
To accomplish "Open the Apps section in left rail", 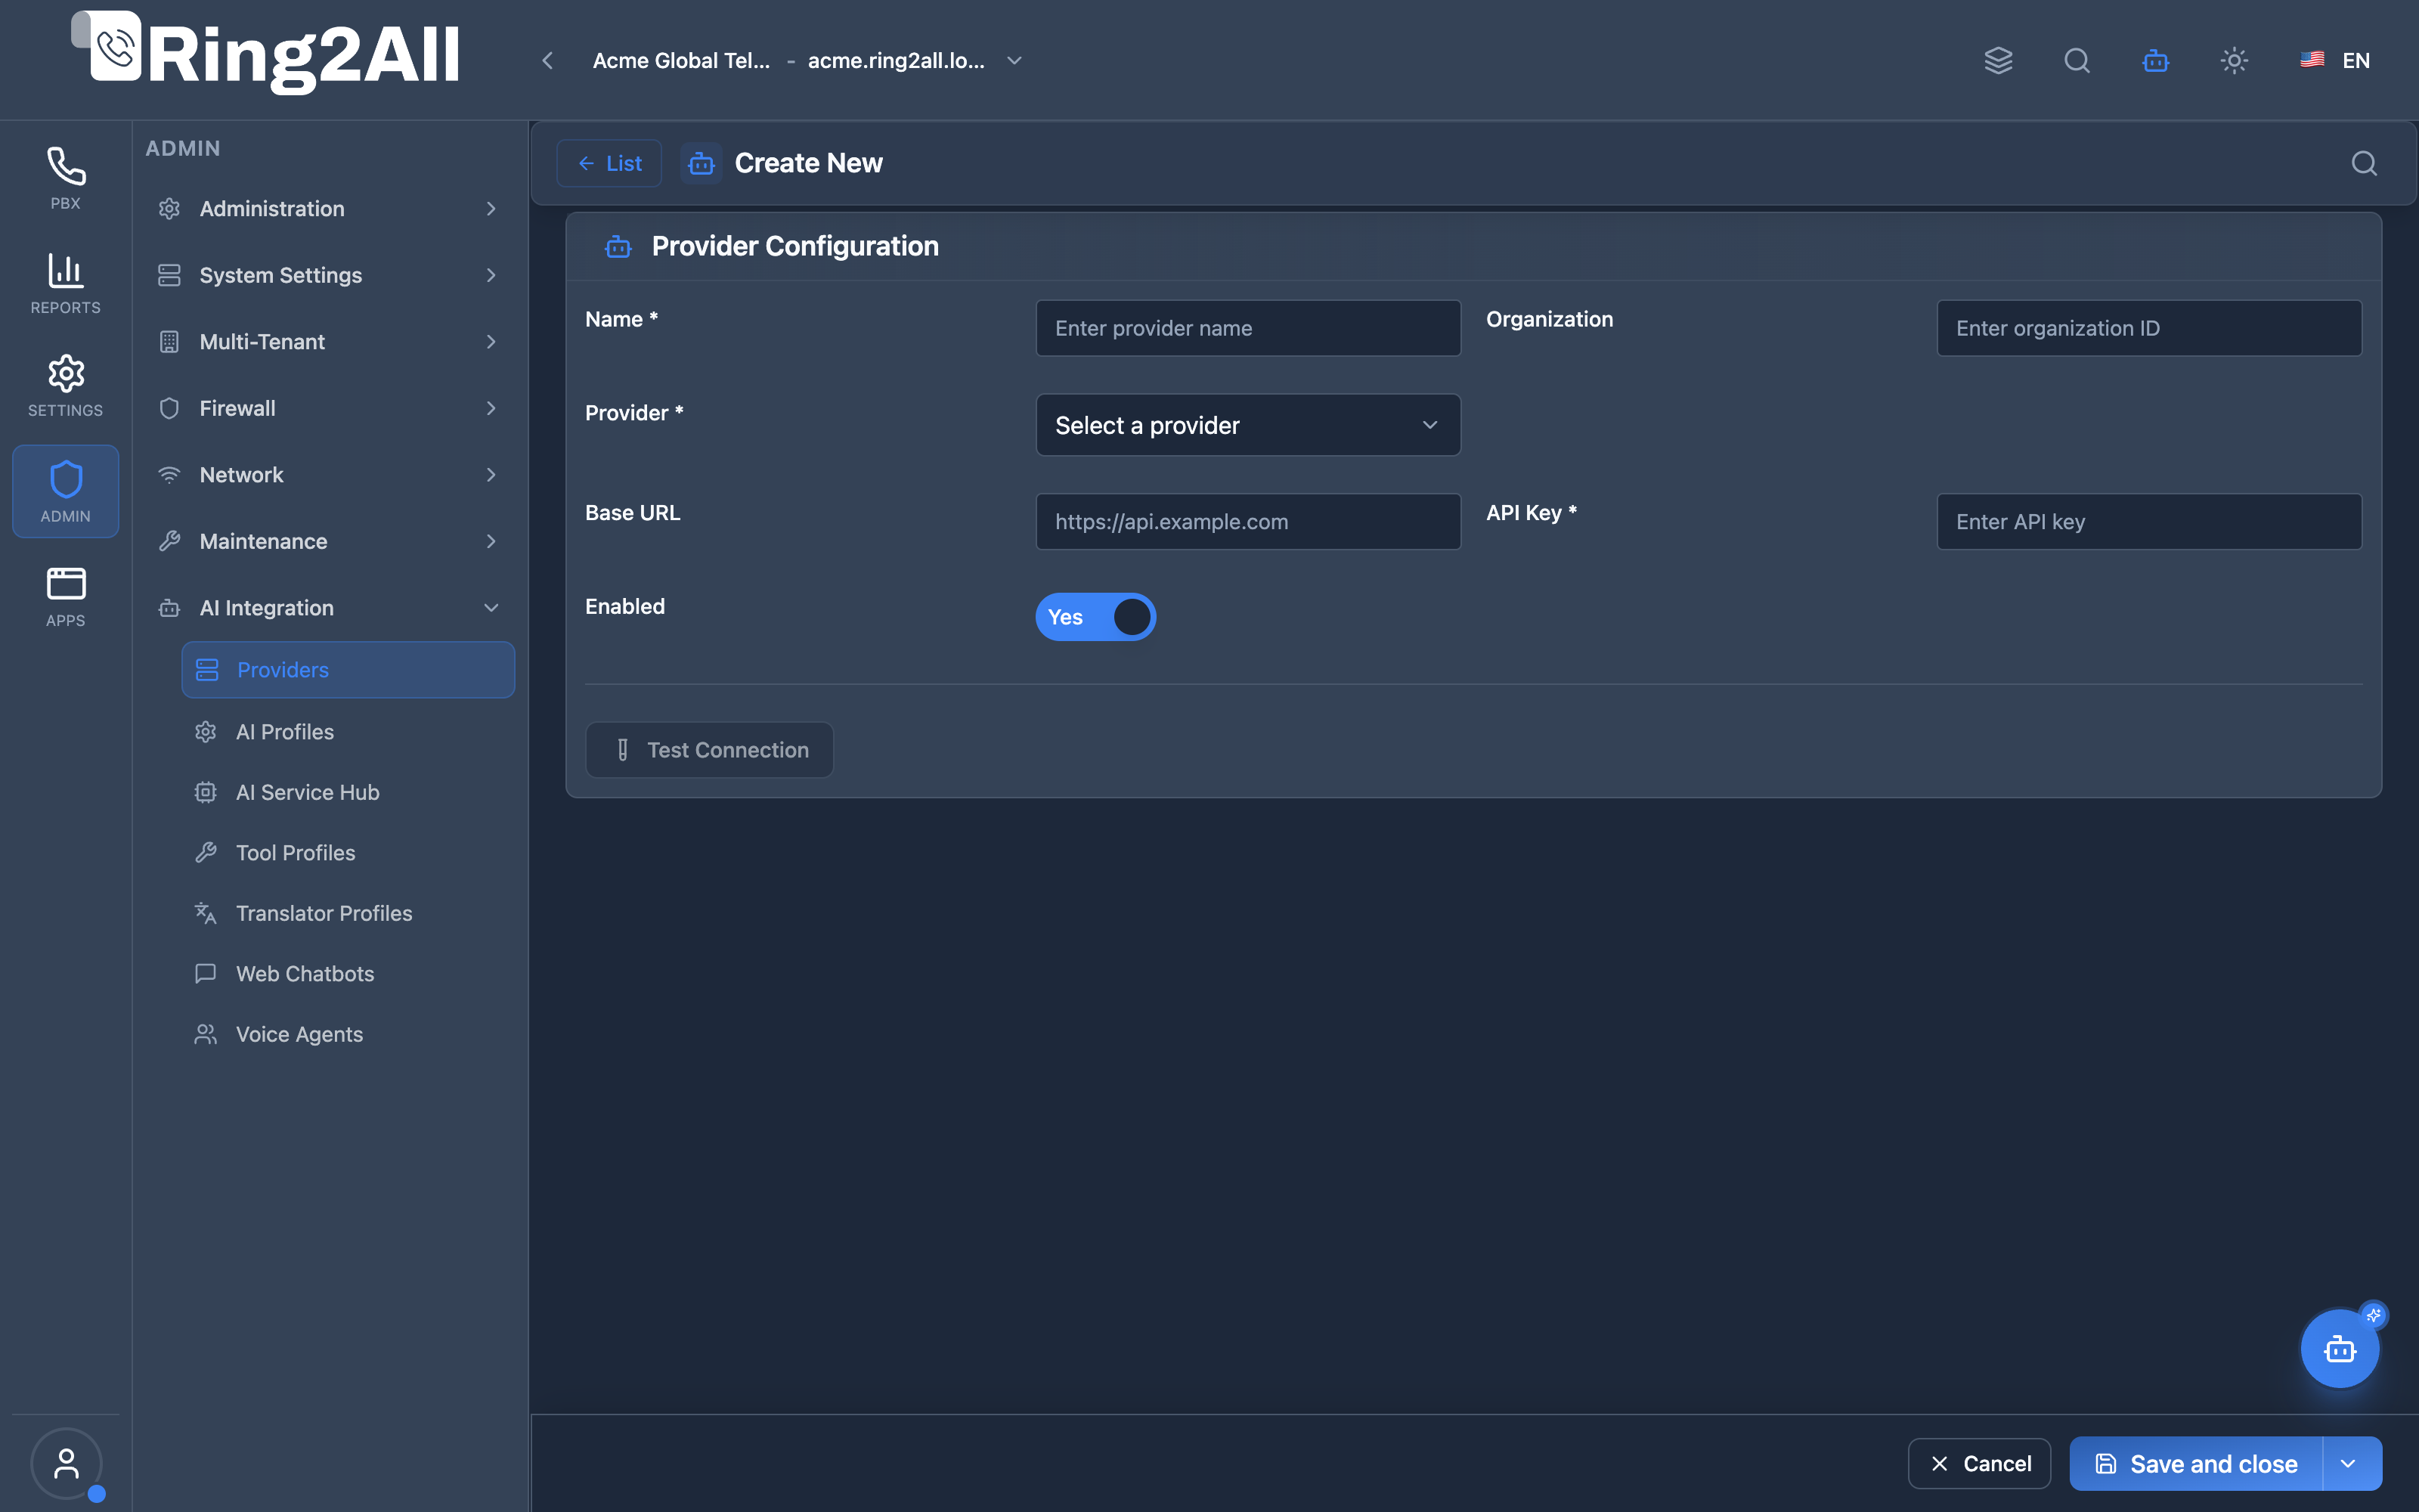I will coord(66,596).
